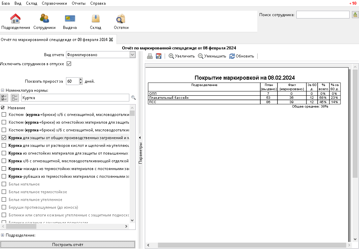Refresh report with Обновить

tap(241, 56)
